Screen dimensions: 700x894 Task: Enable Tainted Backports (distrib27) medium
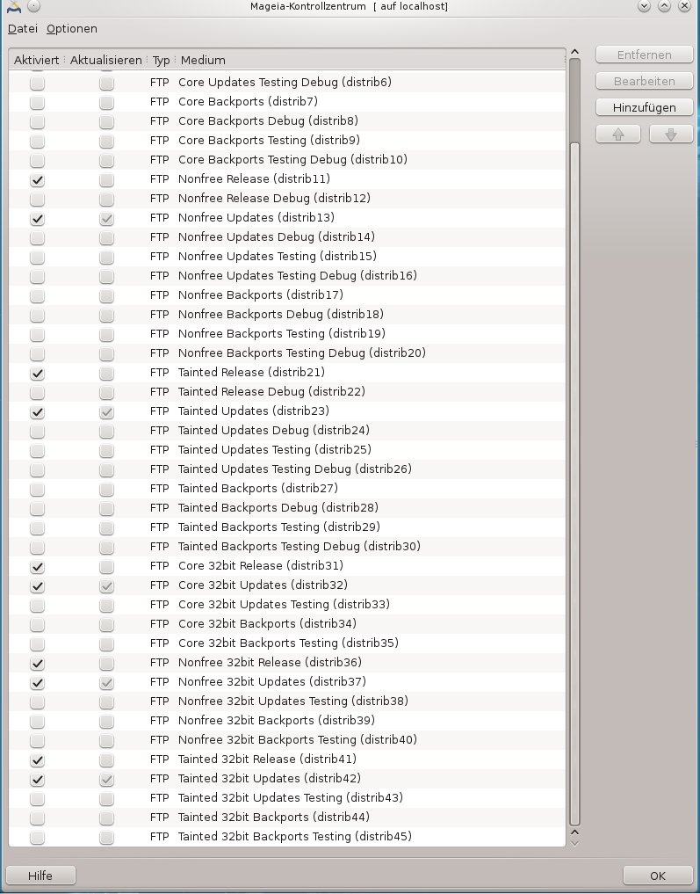(38, 489)
